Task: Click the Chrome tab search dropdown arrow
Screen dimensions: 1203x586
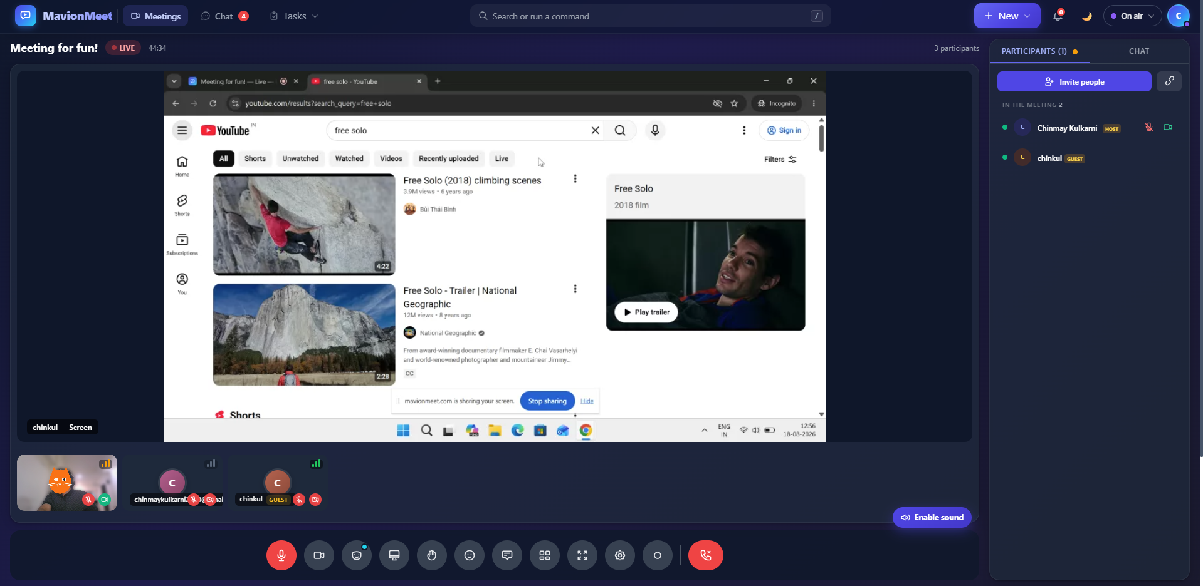Action: 174,81
